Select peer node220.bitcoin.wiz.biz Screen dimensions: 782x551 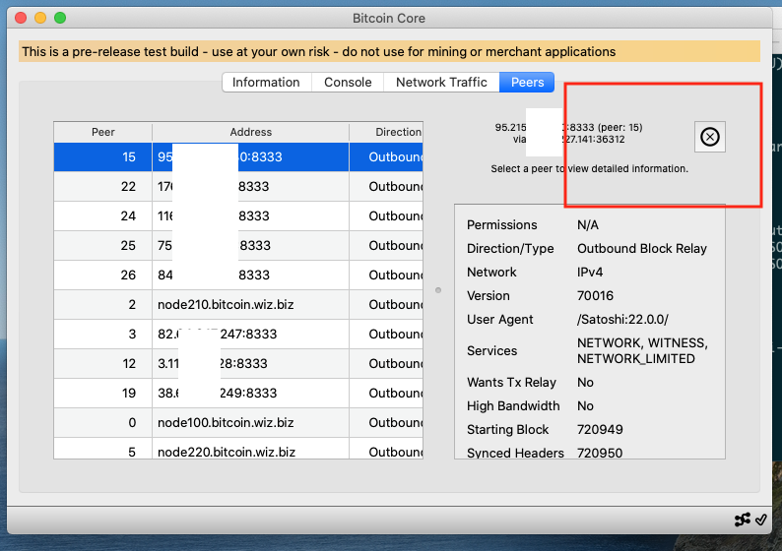pos(238,449)
